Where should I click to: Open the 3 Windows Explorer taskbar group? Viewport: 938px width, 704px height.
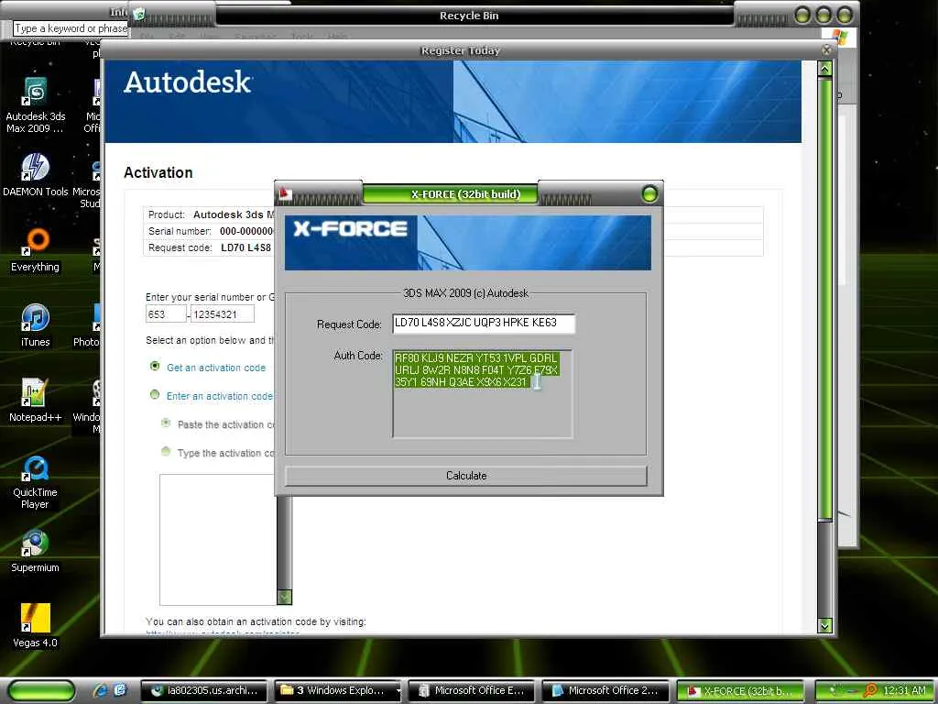(x=338, y=691)
